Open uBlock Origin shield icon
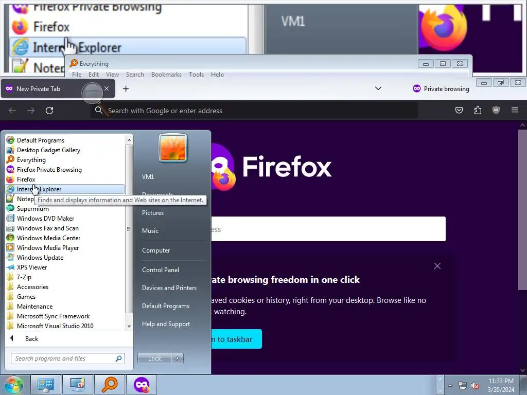 tap(496, 110)
